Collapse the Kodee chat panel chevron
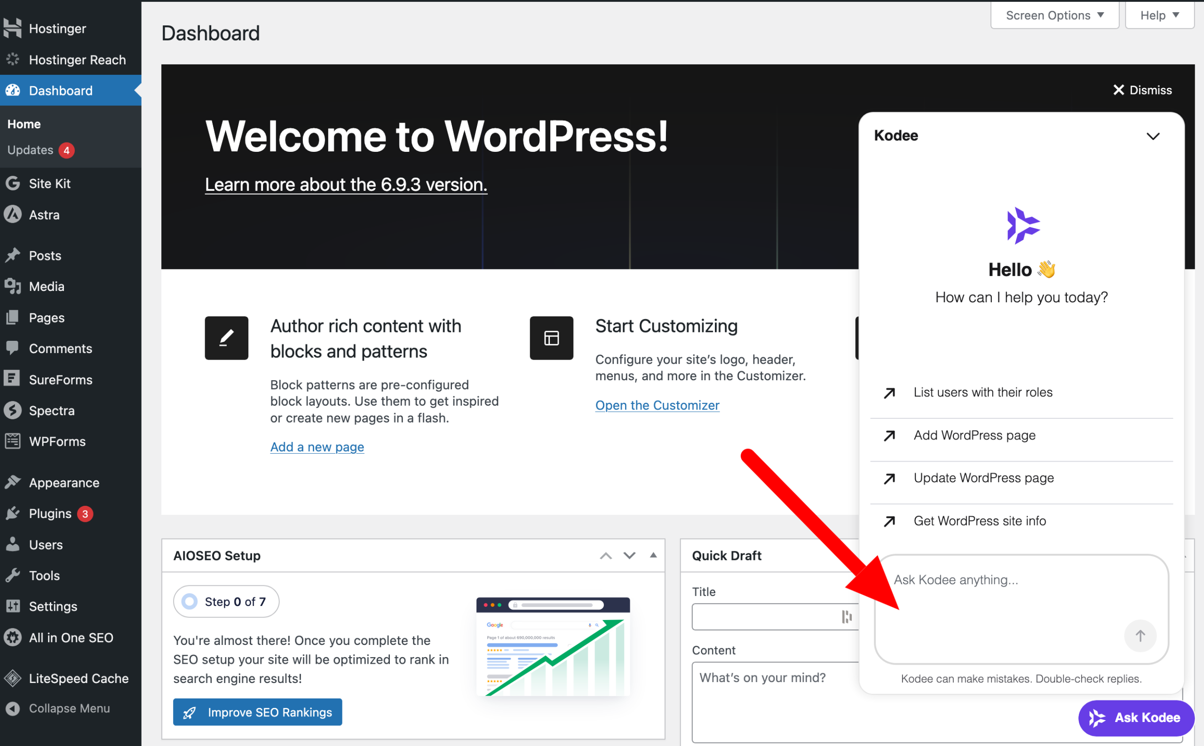 tap(1153, 136)
